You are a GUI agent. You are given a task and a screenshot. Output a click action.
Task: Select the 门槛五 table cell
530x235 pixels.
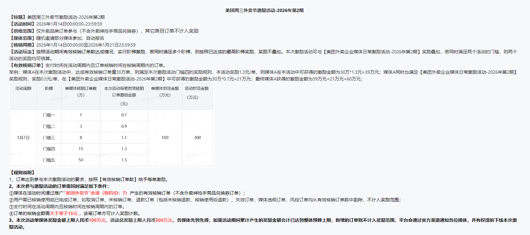pyautogui.click(x=49, y=160)
